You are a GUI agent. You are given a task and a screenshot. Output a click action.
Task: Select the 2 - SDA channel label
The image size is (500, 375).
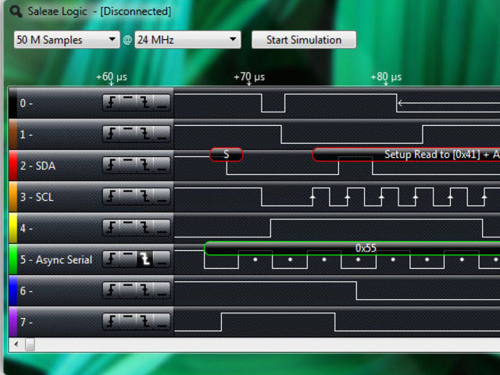(37, 166)
